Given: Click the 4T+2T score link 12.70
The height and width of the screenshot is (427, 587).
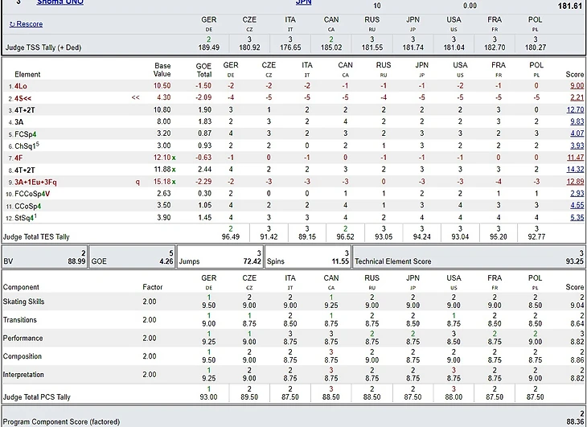Looking at the screenshot, I should [575, 109].
